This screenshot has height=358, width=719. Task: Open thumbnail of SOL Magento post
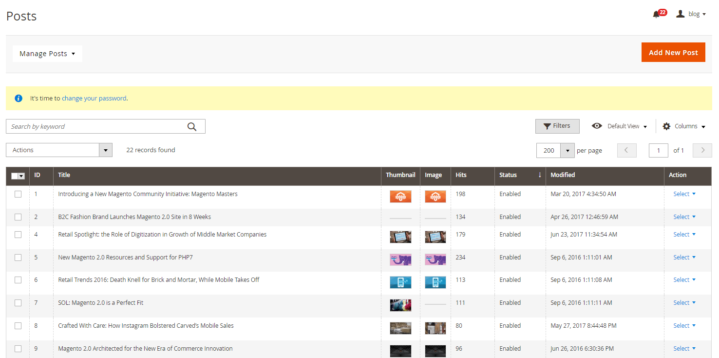(400, 305)
